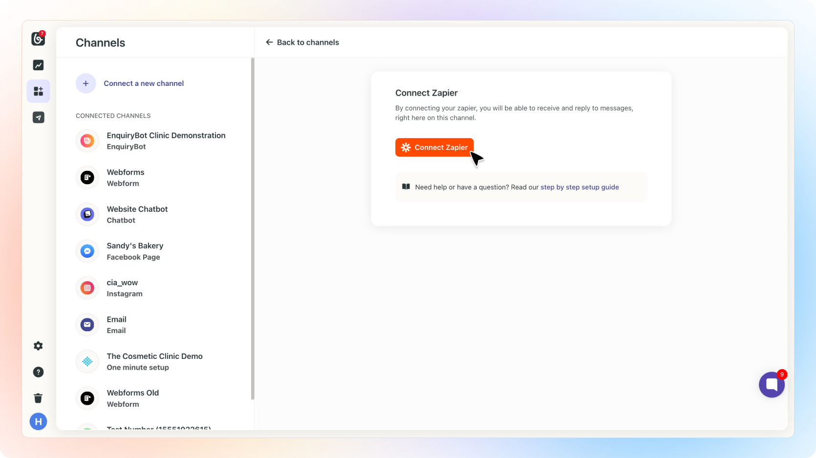
Task: Open the settings gear icon
Action: [x=38, y=346]
